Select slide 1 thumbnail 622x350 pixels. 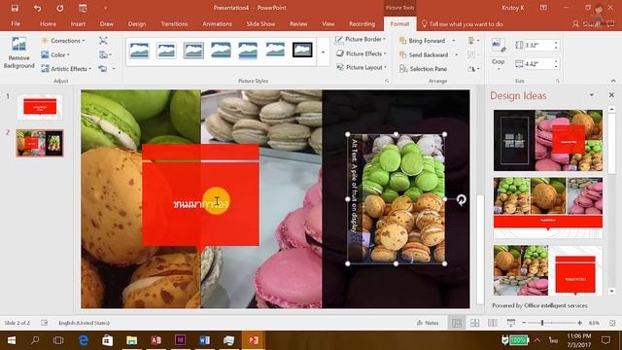pos(40,107)
